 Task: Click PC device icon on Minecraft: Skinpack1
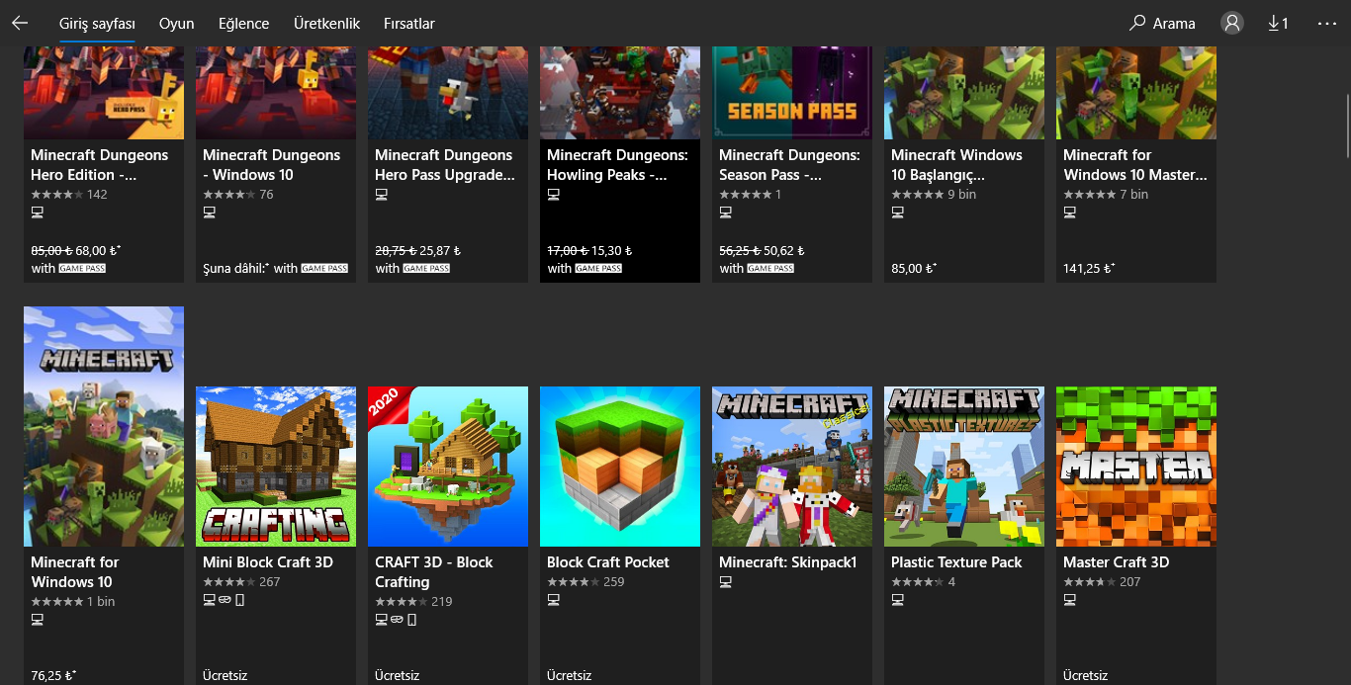click(x=726, y=581)
